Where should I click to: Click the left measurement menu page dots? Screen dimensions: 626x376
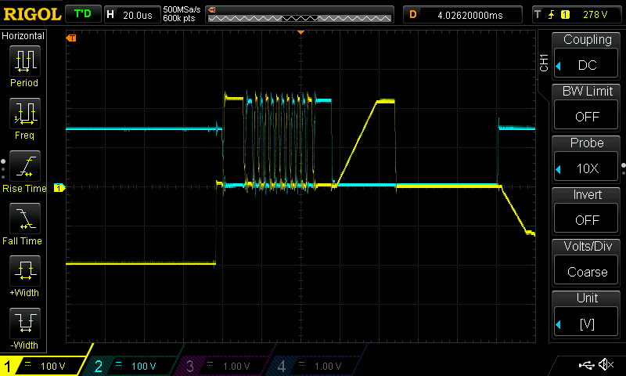(x=3, y=169)
